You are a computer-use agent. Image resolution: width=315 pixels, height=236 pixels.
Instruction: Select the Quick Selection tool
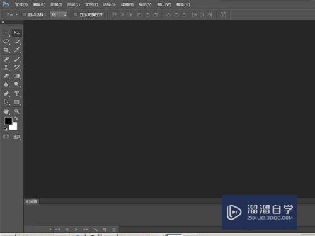tap(17, 42)
